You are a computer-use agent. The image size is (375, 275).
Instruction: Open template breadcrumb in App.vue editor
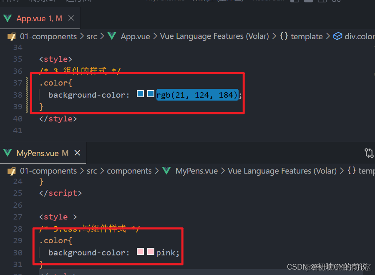click(x=307, y=36)
